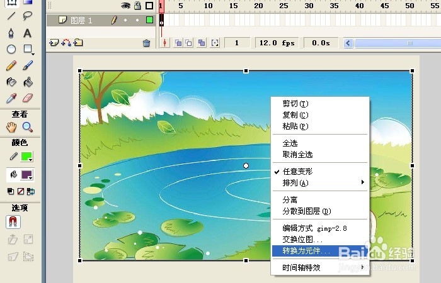Click the center frame button
The height and width of the screenshot is (283, 441).
pos(165,43)
